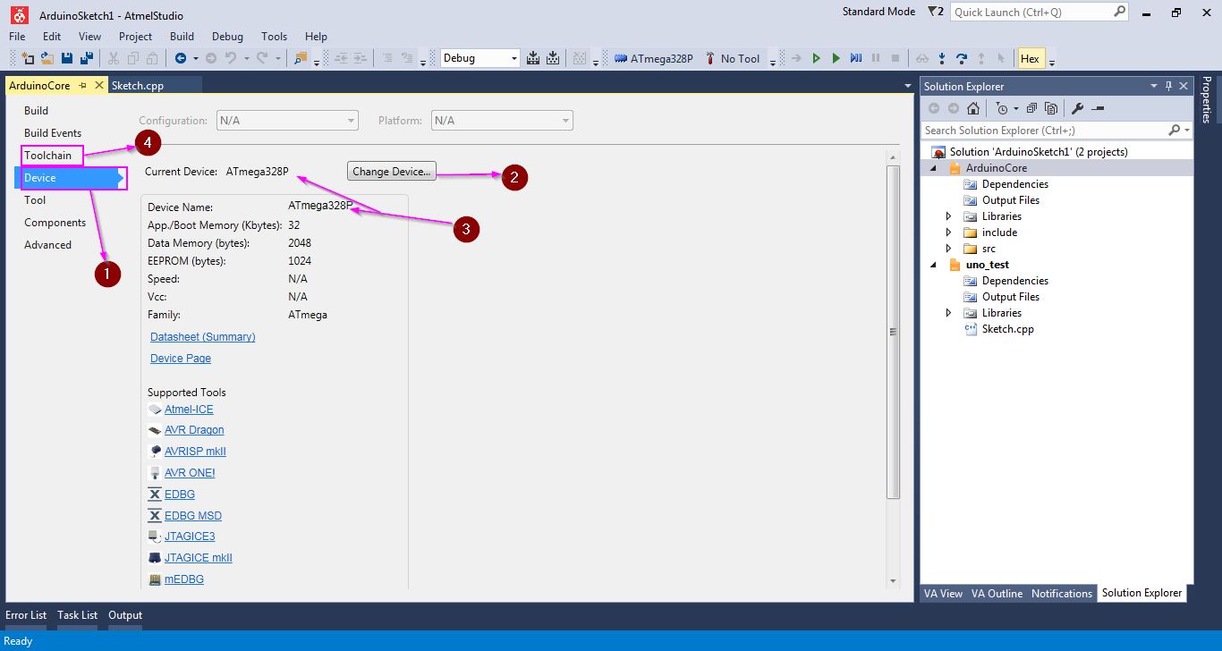This screenshot has height=651, width=1222.
Task: Click the Step Into debug icon
Action: tap(942, 58)
